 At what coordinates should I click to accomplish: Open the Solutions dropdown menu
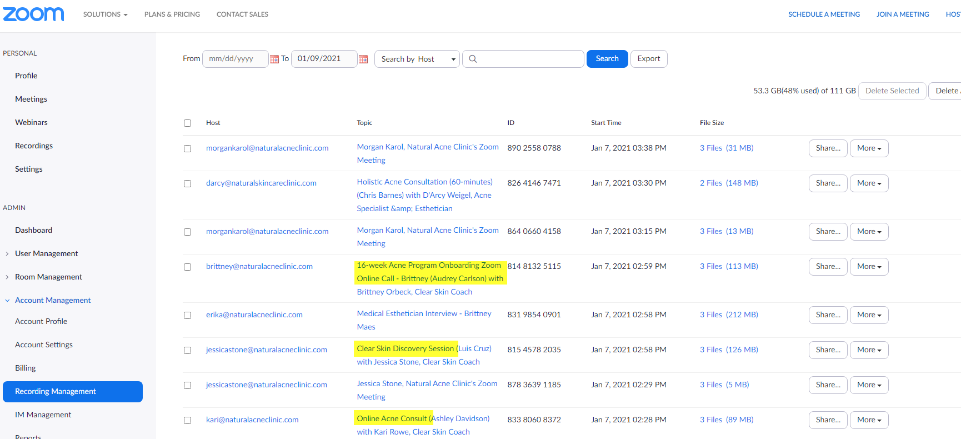click(x=105, y=14)
